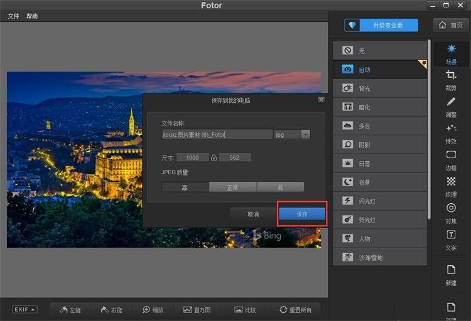Open the 场景 (Scenes) tool panel
The width and height of the screenshot is (471, 321).
click(451, 55)
